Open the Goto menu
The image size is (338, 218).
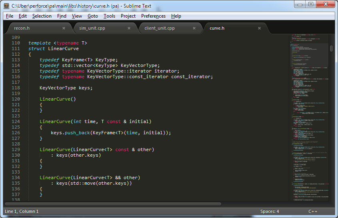(x=92, y=16)
